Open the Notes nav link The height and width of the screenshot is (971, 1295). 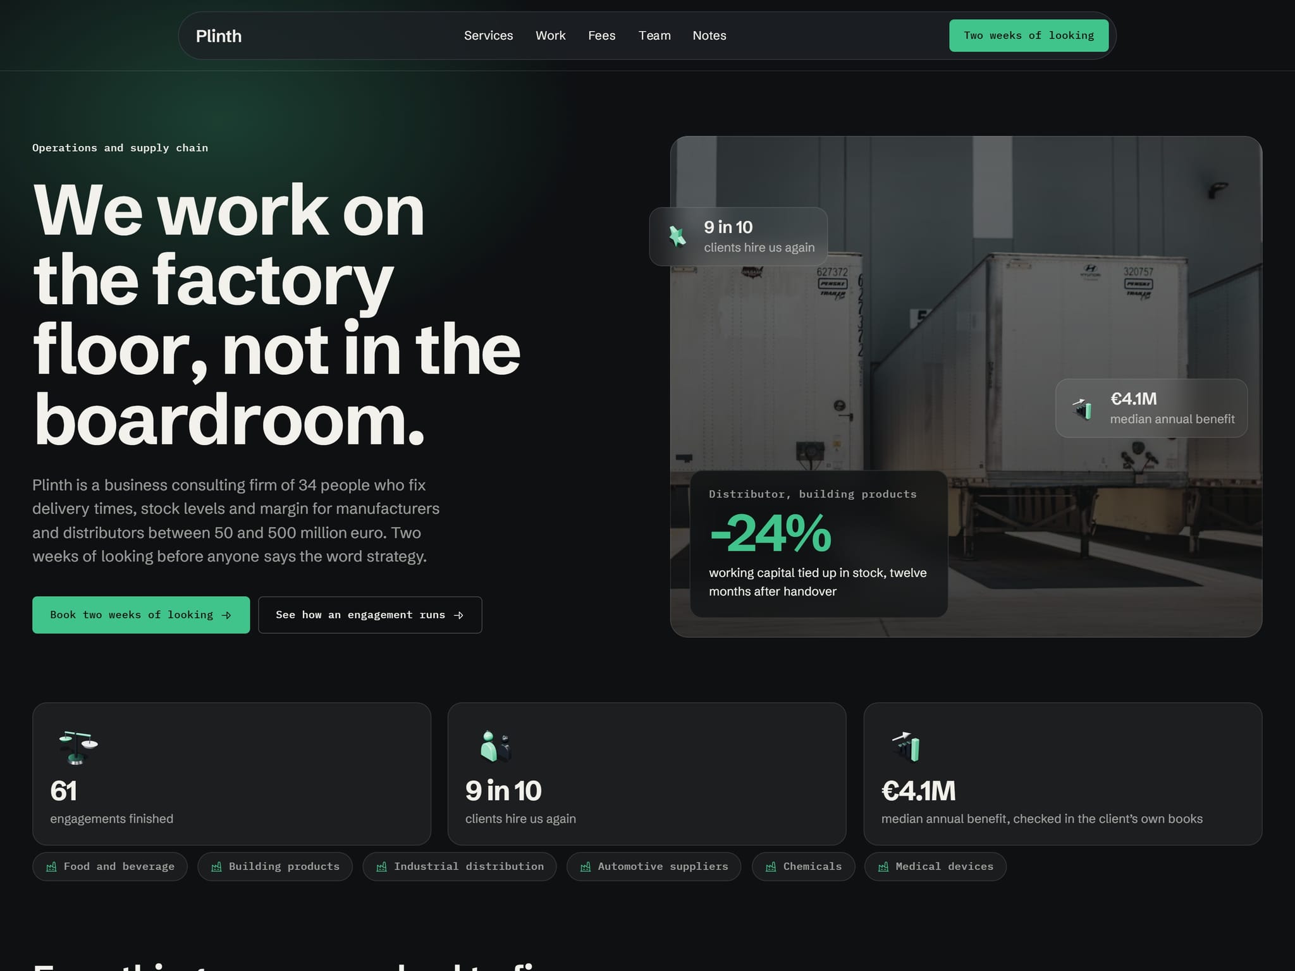click(709, 36)
